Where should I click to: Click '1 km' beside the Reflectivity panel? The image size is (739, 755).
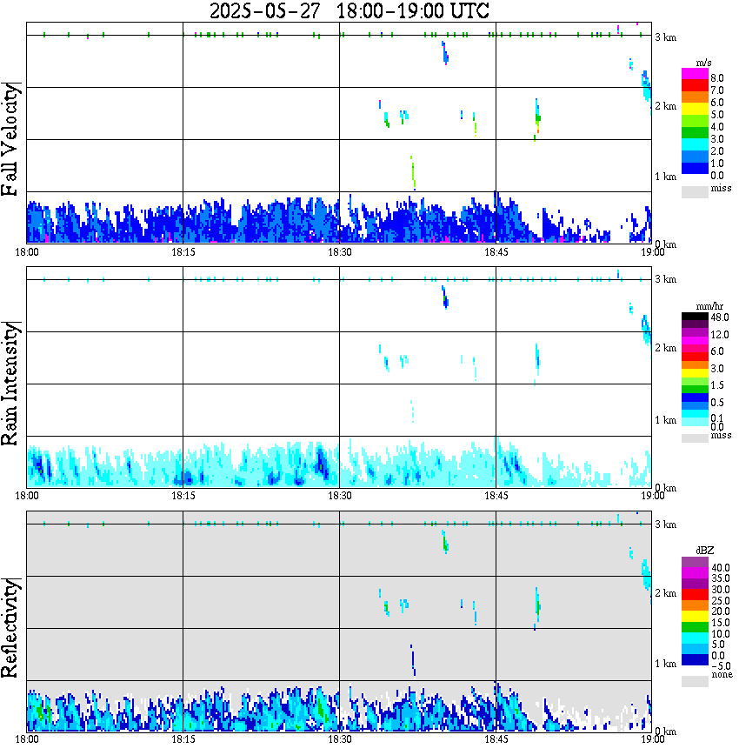pos(665,664)
